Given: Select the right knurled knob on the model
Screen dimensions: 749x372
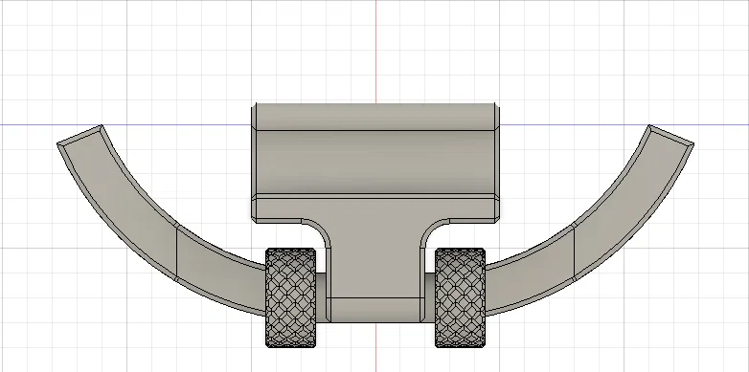Looking at the screenshot, I should coord(460,297).
